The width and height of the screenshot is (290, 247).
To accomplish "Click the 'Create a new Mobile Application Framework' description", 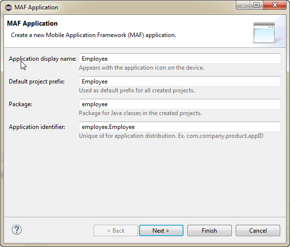I will point(93,35).
